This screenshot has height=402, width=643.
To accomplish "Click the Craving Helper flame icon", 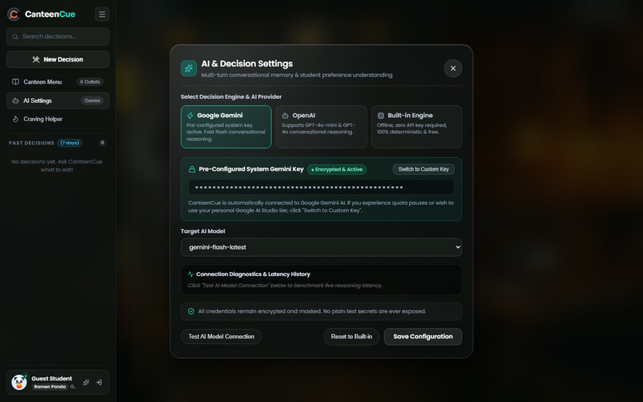I will [16, 119].
